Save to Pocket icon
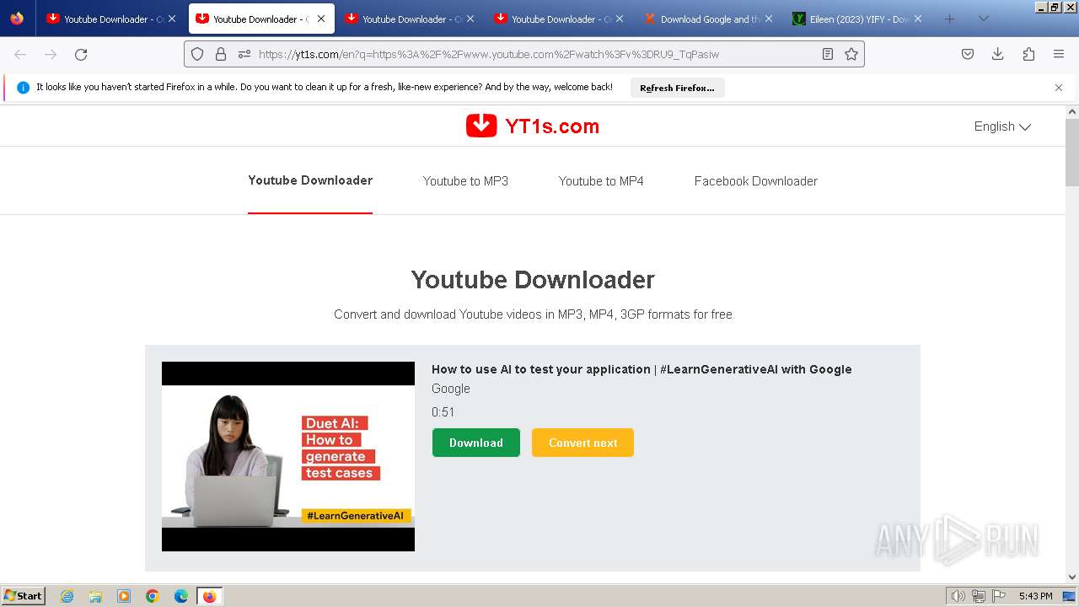Viewport: 1079px width, 607px height. tap(968, 54)
